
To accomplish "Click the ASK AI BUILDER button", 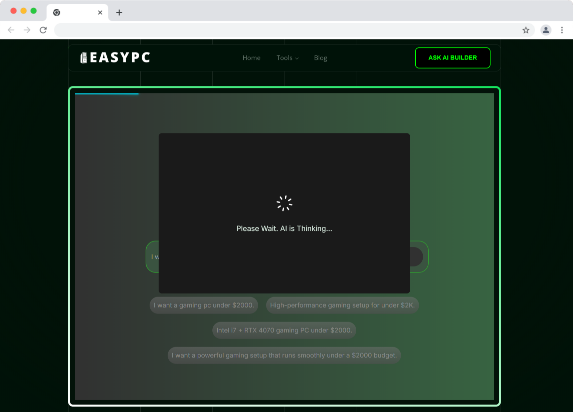I will (x=452, y=57).
